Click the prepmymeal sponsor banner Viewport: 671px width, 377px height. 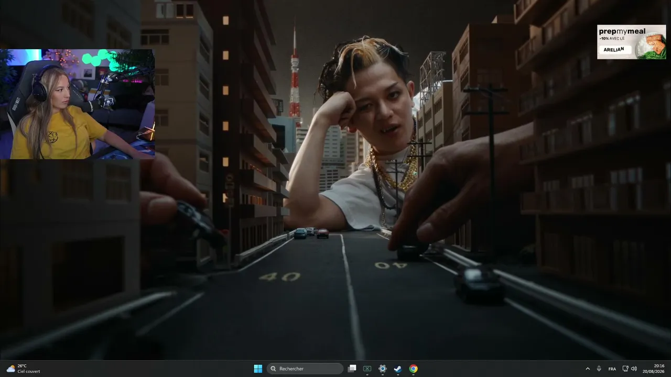coord(632,42)
